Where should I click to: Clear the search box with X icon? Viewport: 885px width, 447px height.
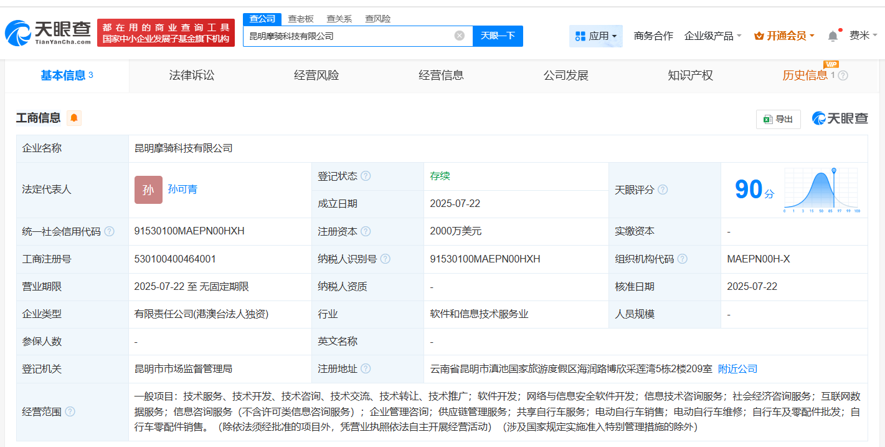[x=460, y=36]
